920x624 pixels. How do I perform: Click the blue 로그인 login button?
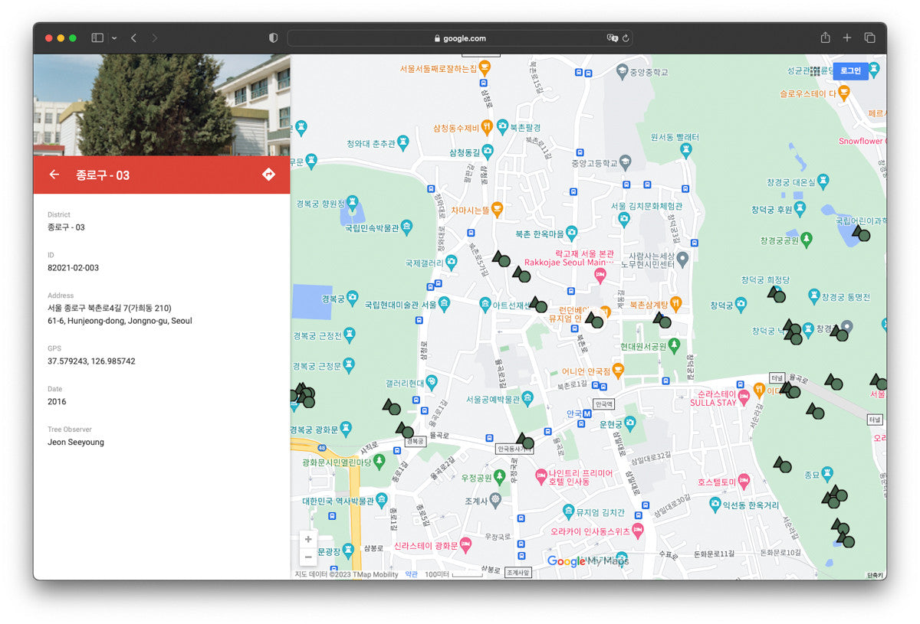(x=850, y=71)
